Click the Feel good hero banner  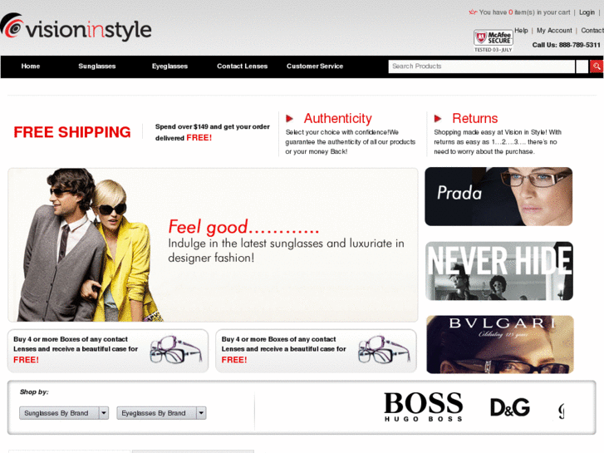213,245
